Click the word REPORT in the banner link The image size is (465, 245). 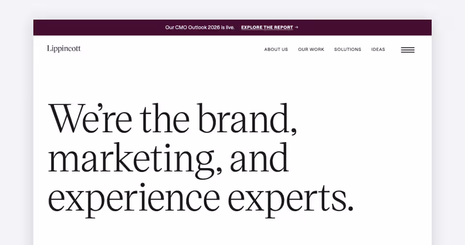284,27
